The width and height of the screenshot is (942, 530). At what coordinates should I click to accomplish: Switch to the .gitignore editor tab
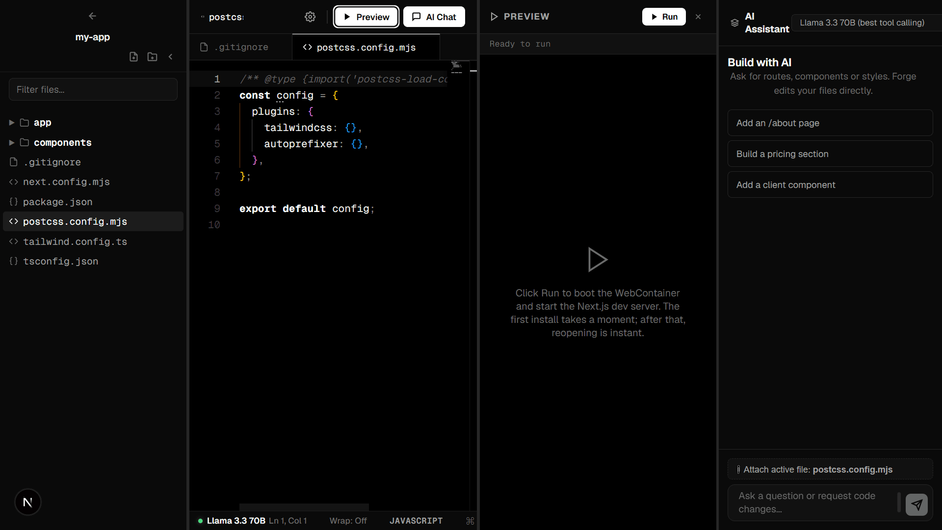coord(241,47)
